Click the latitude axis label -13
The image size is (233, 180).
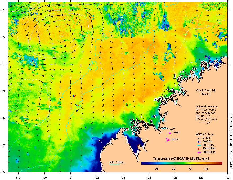click(3, 37)
